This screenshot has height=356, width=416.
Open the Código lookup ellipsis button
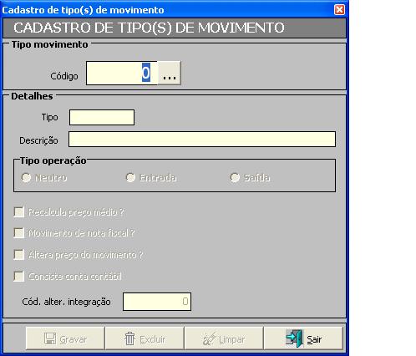(170, 74)
